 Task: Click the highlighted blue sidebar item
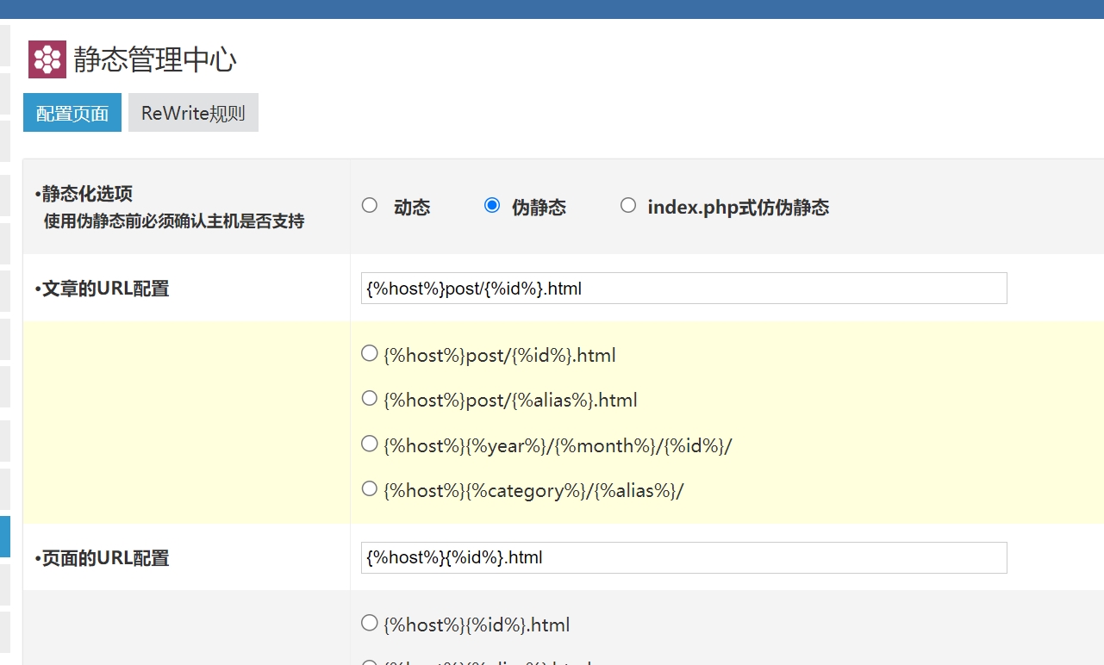(x=4, y=536)
